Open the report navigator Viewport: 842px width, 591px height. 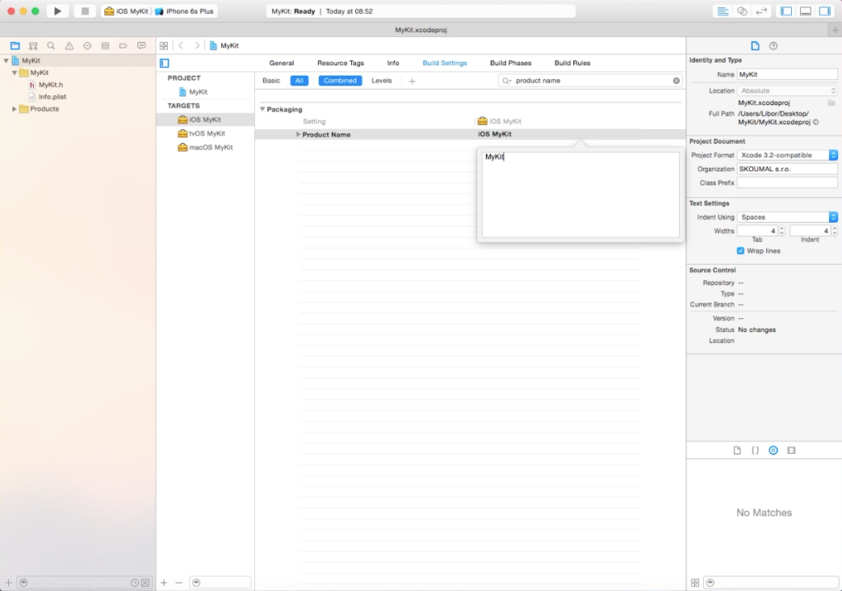coord(141,46)
